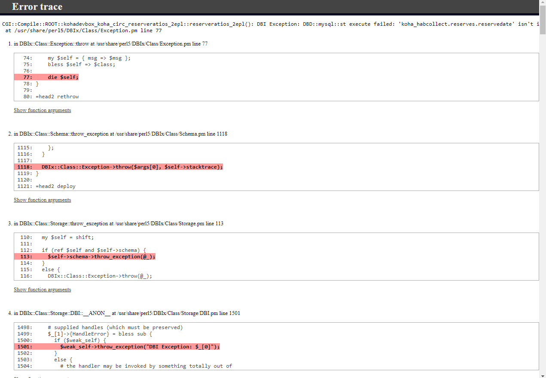The image size is (546, 378).
Task: Select highlighted line 77 'die $self;'
Action: 63,77
